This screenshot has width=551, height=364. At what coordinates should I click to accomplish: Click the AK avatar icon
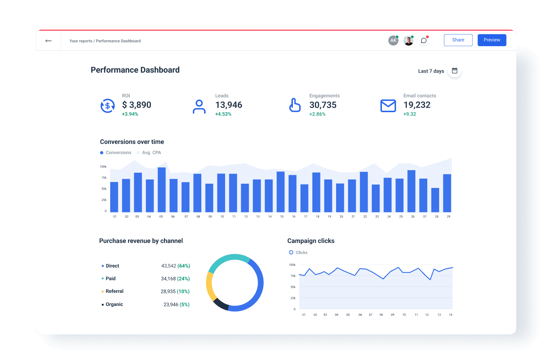point(393,40)
